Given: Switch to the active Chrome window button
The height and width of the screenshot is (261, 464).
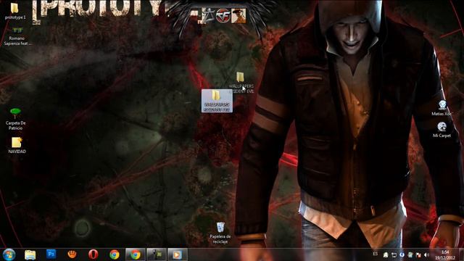Looking at the screenshot, I should [x=136, y=254].
